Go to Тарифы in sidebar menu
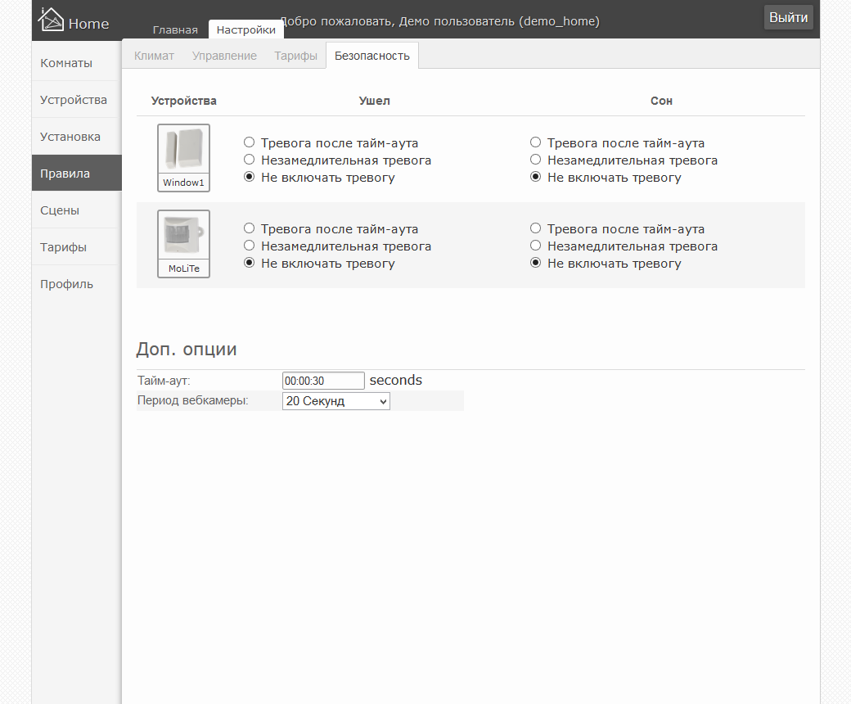 point(75,247)
